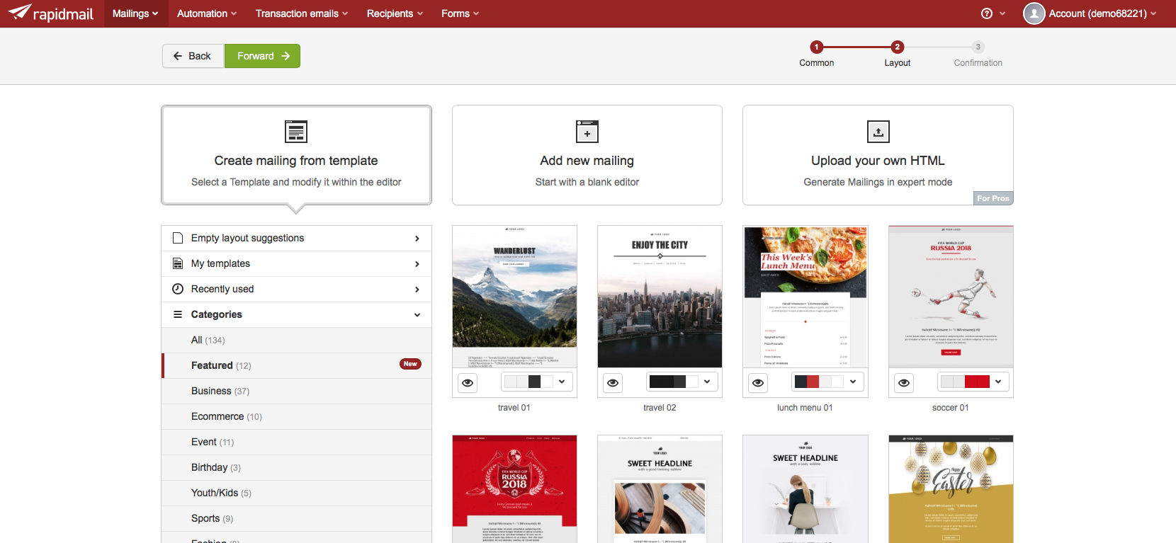Image resolution: width=1176 pixels, height=543 pixels.
Task: Open dropdown arrow beside help icon
Action: coord(1002,13)
